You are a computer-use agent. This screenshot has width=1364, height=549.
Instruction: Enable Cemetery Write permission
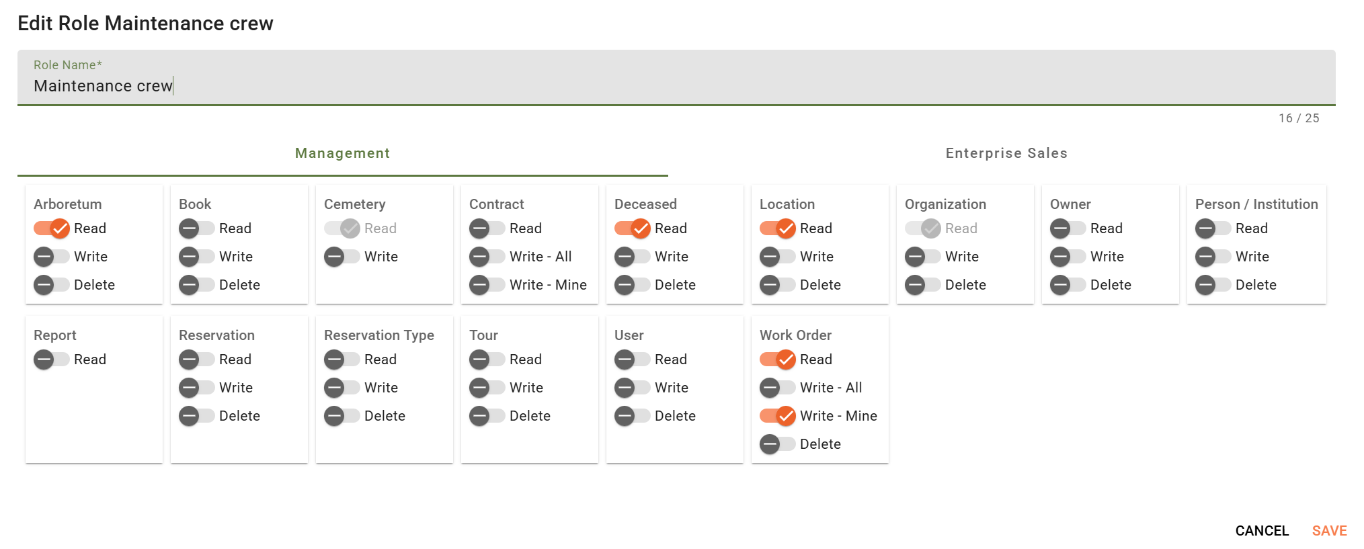(342, 257)
